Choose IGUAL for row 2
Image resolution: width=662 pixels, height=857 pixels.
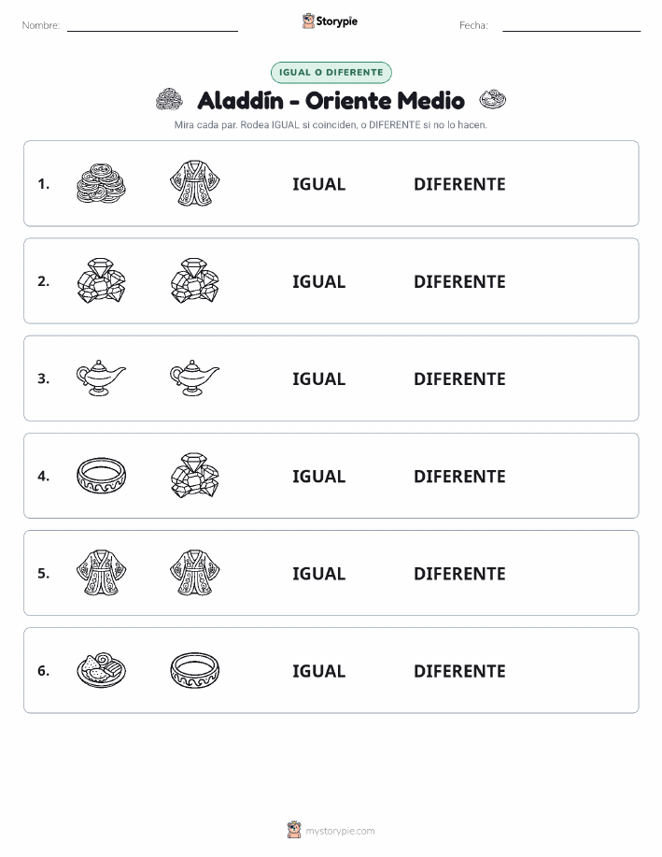pyautogui.click(x=319, y=281)
